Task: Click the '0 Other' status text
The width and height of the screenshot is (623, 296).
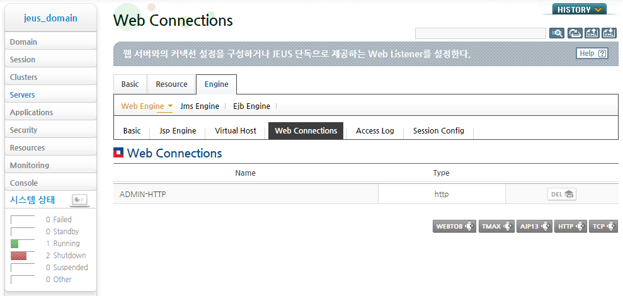Action: tap(59, 280)
